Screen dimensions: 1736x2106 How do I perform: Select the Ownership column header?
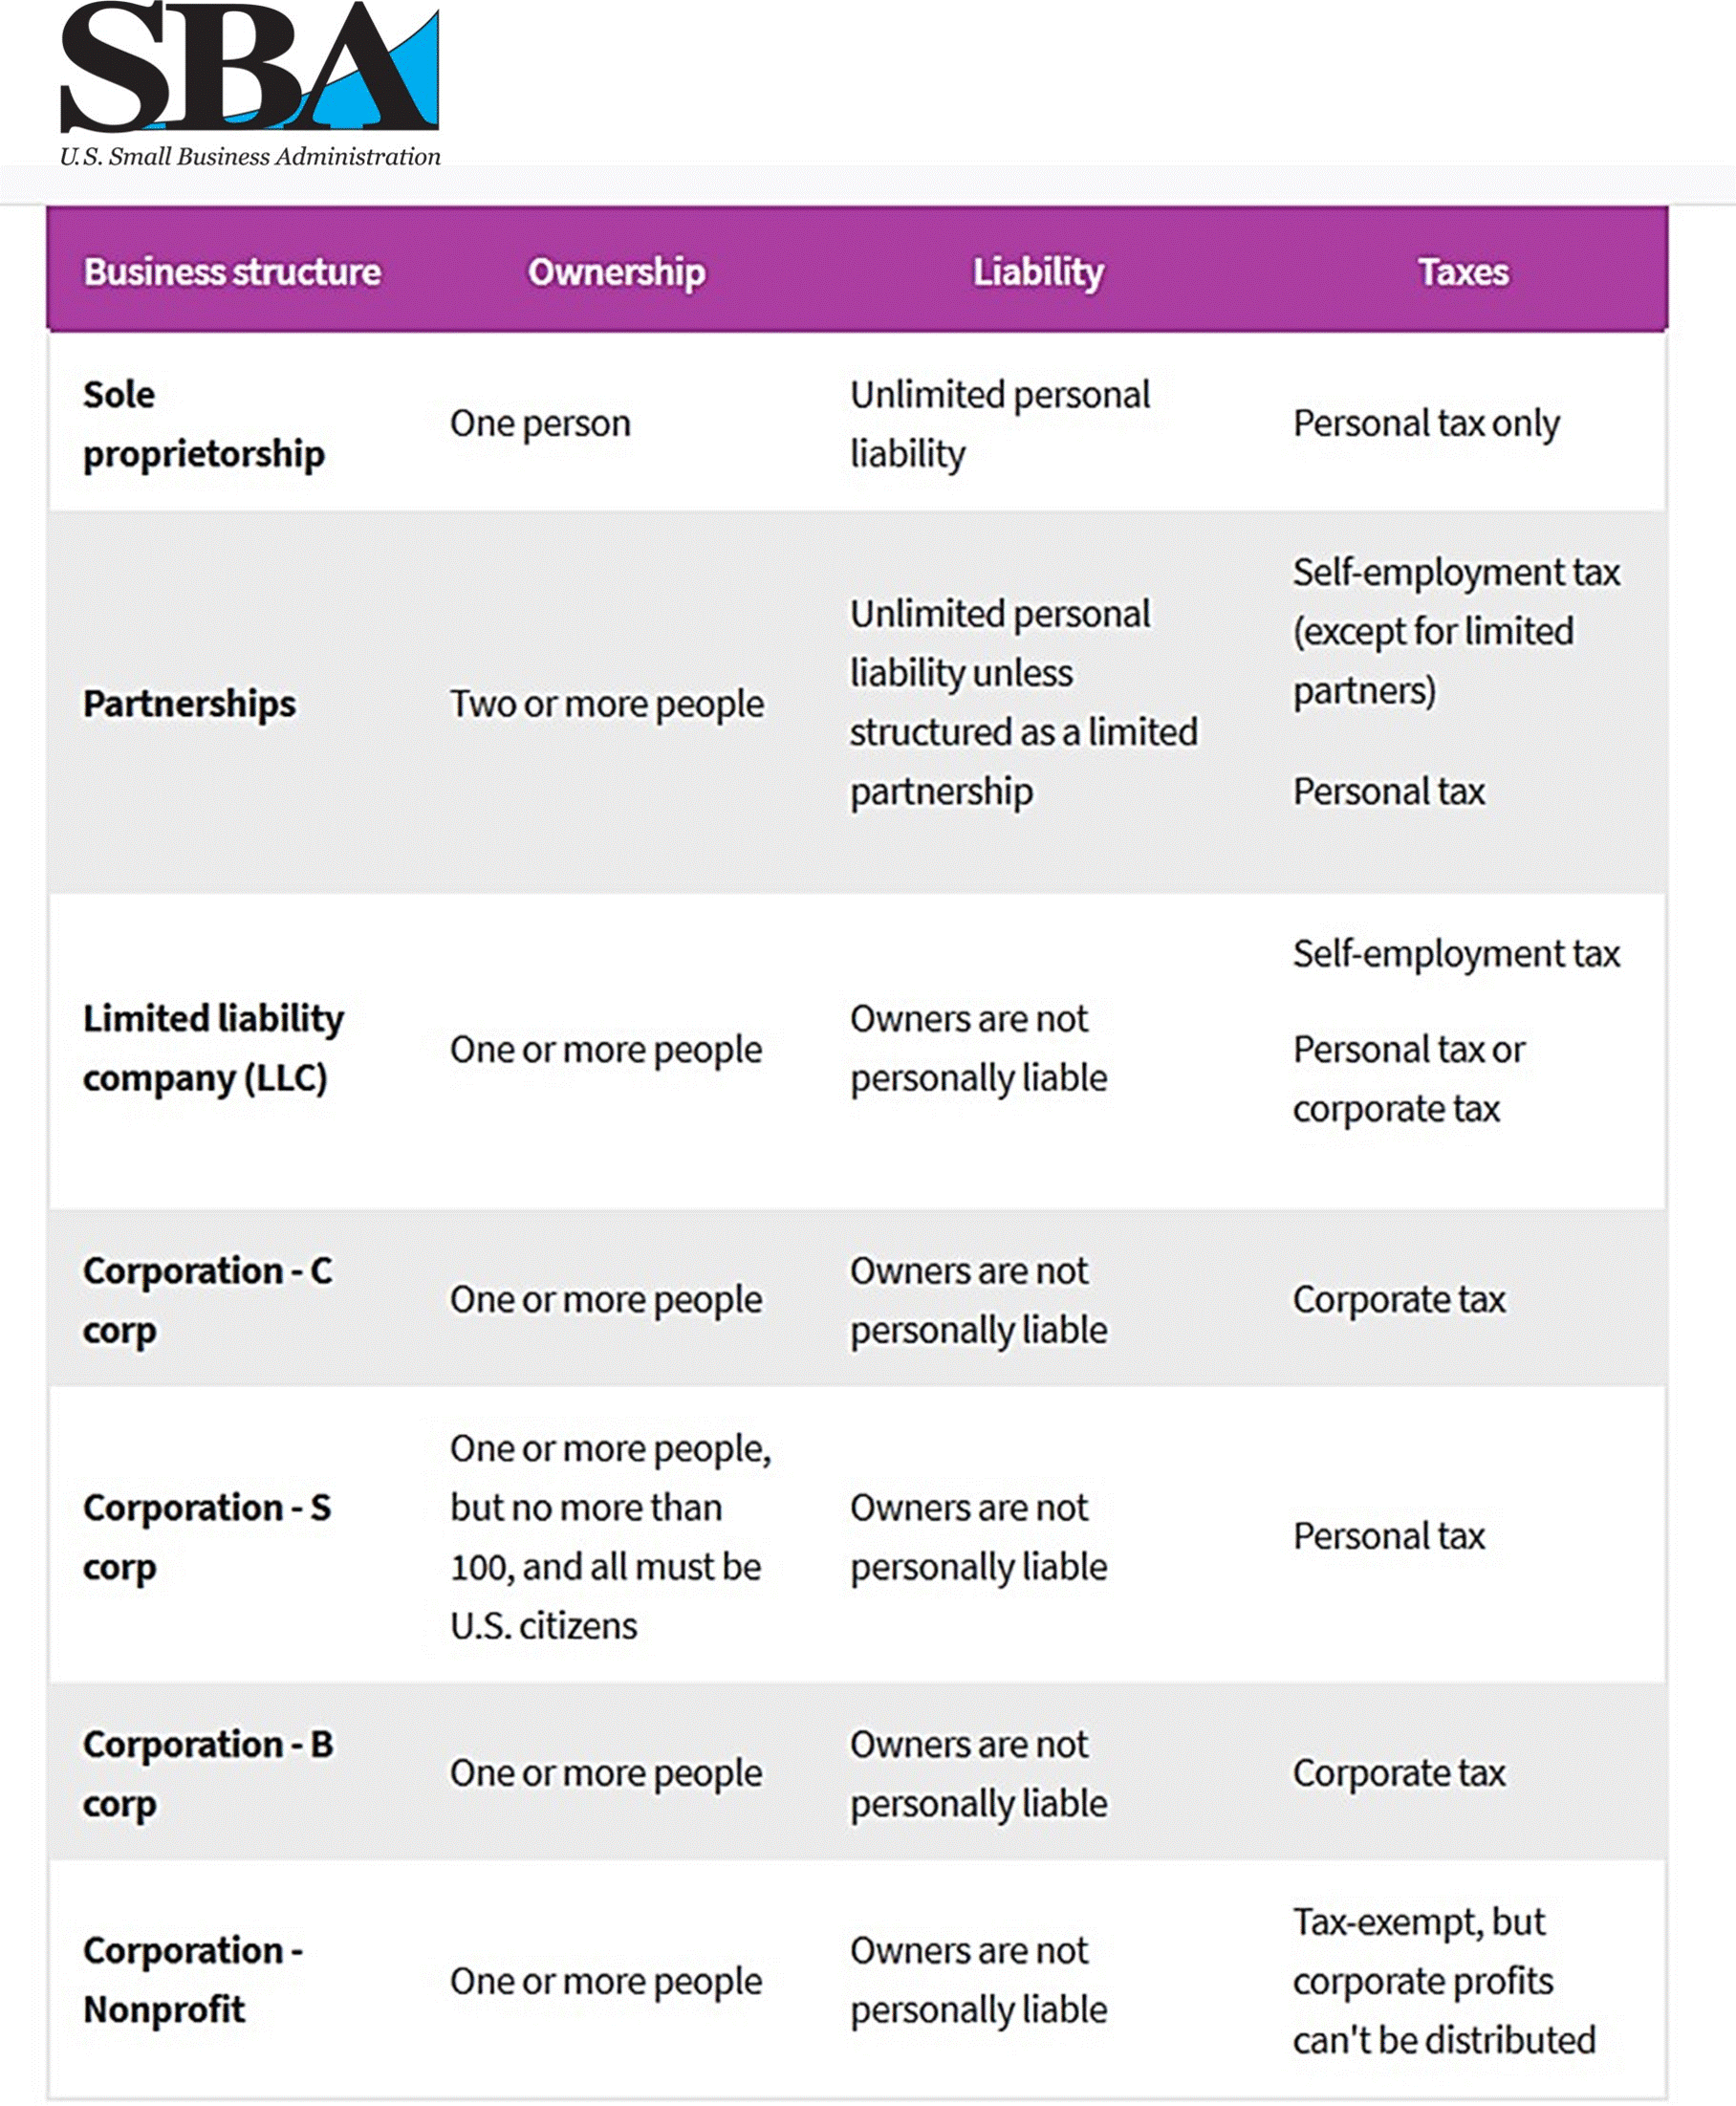click(x=616, y=272)
